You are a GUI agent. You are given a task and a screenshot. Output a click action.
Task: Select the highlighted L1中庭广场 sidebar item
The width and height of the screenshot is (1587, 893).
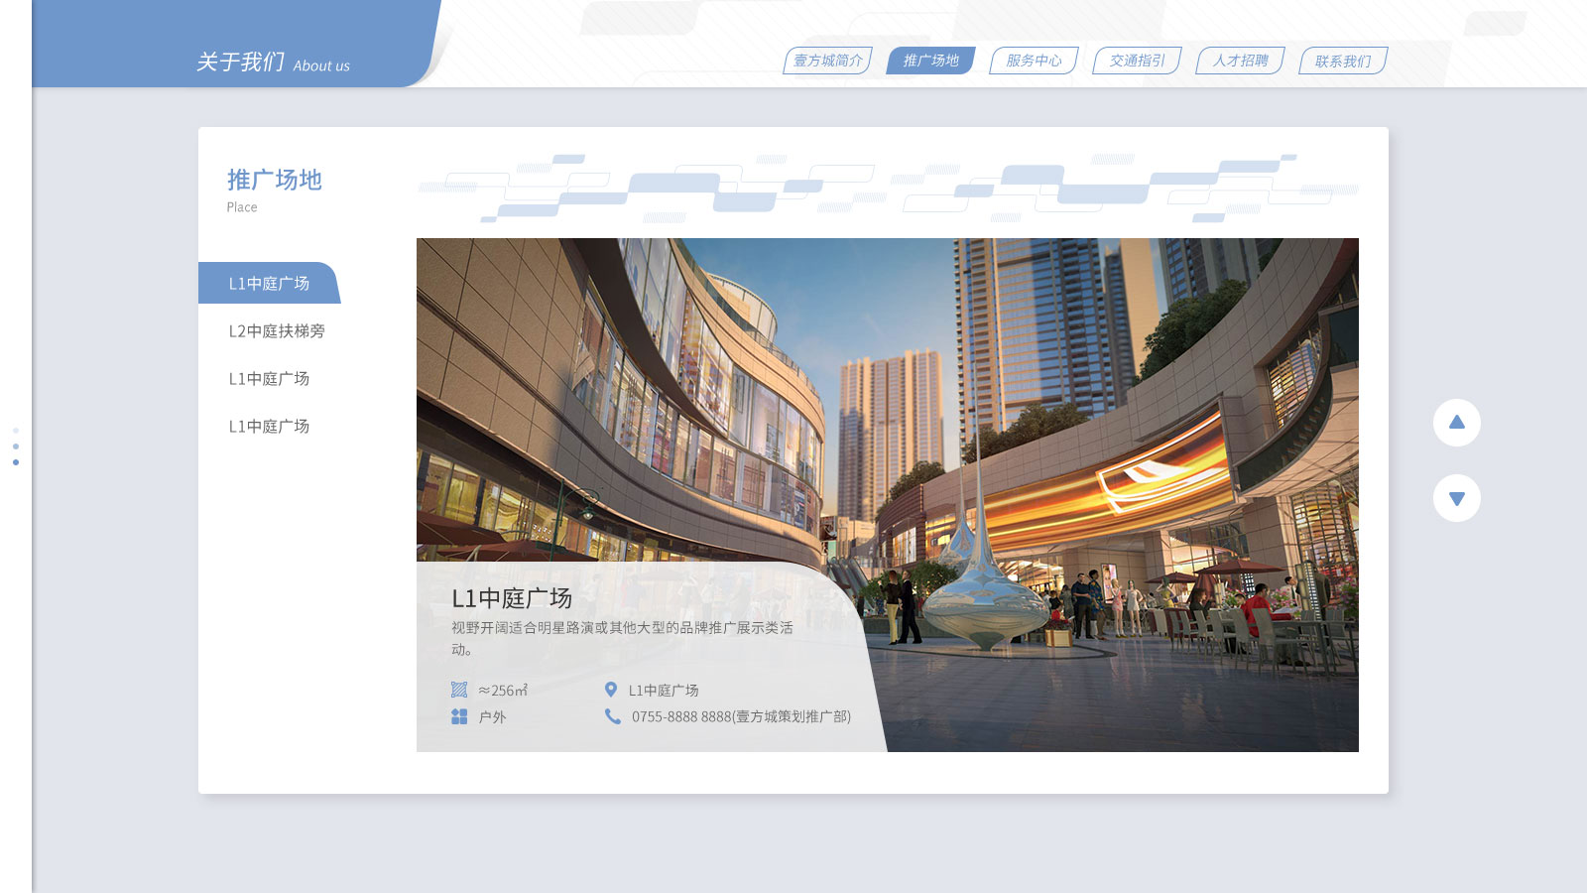(x=269, y=284)
